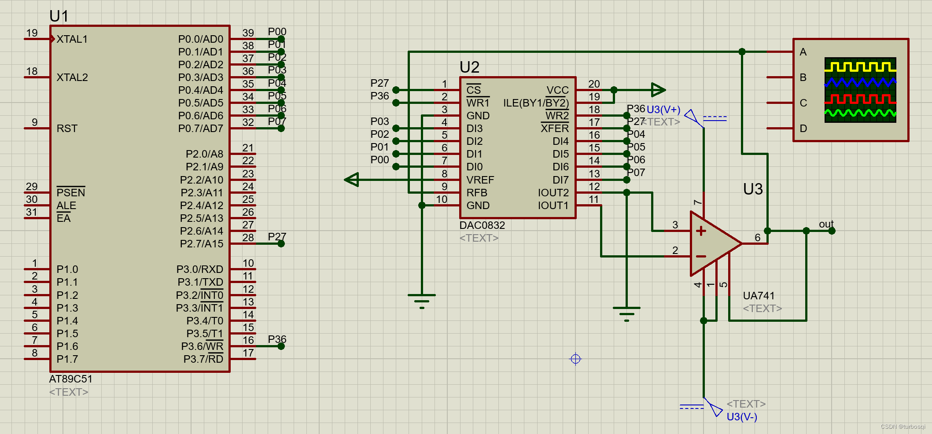Click the XFER pin label on DAC0832
This screenshot has width=932, height=434.
[x=555, y=128]
